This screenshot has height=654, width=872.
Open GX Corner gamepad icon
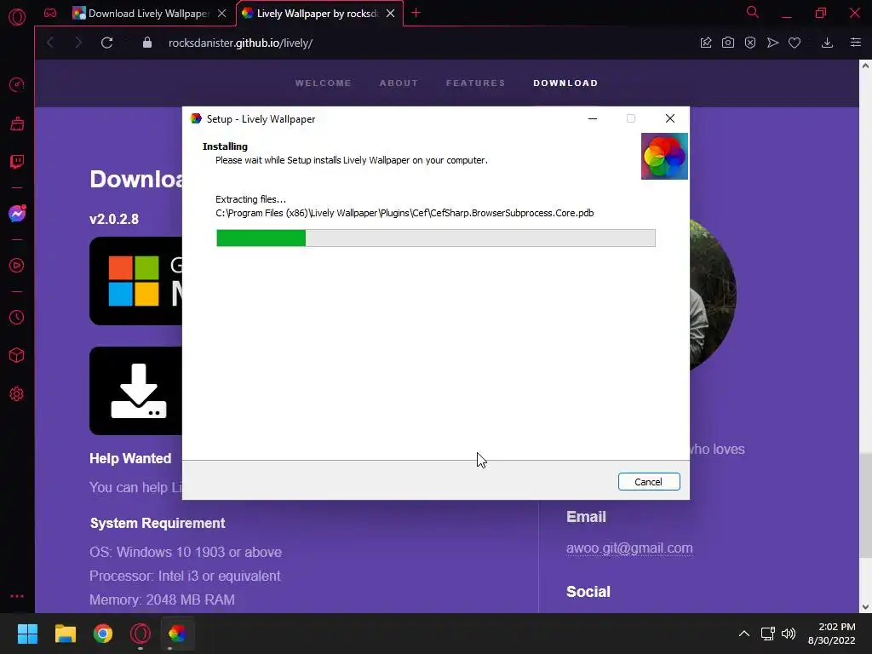pos(50,13)
